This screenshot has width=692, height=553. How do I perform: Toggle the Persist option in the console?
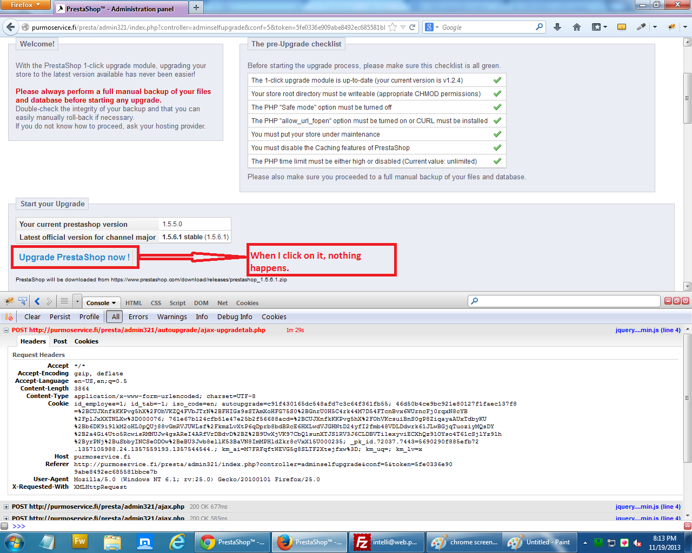(x=60, y=317)
